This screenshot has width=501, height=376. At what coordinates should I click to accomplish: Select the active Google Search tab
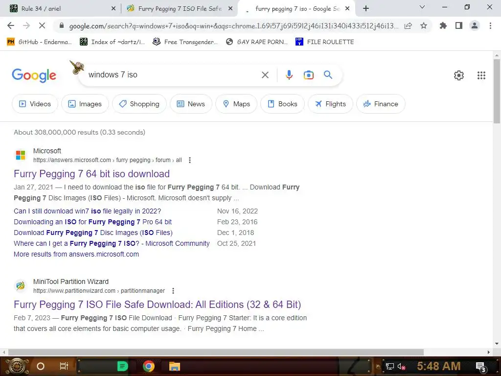click(296, 9)
